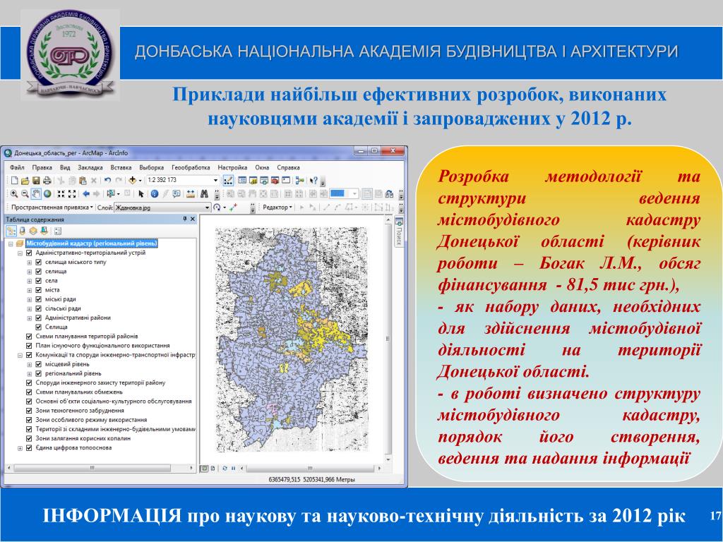This screenshot has width=723, height=542.
Task: Open map document folder icon
Action: click(x=25, y=181)
